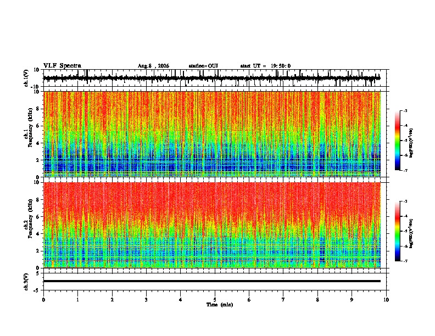Click time axis tick label "3"
The height and width of the screenshot is (336, 435).
[146, 300]
